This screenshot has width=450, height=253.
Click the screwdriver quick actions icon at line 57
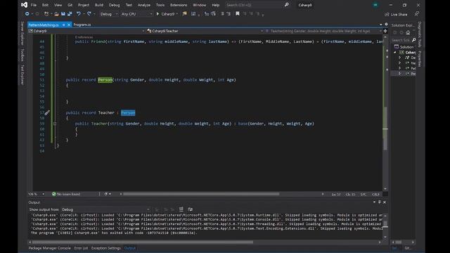[x=47, y=112]
